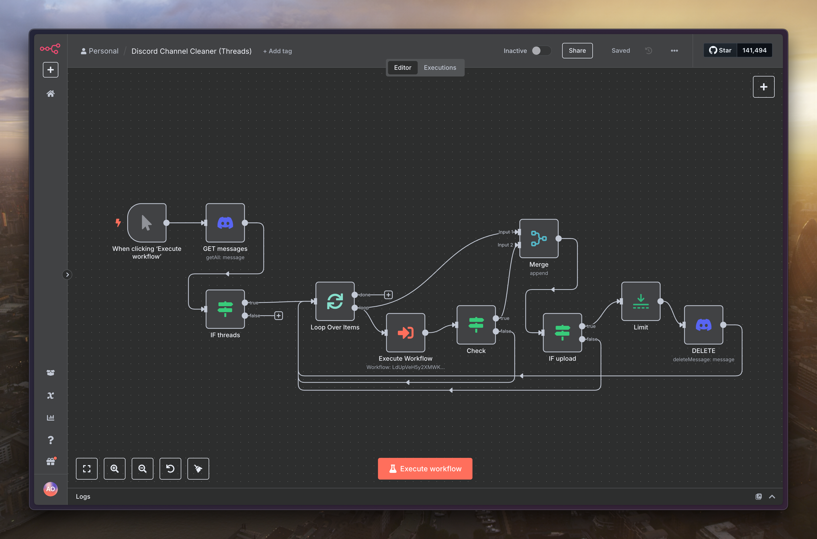Image resolution: width=817 pixels, height=539 pixels.
Task: Click the workflow history clock icon
Action: coord(648,51)
